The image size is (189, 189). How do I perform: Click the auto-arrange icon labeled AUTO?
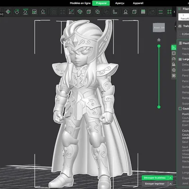tap(26, 12)
